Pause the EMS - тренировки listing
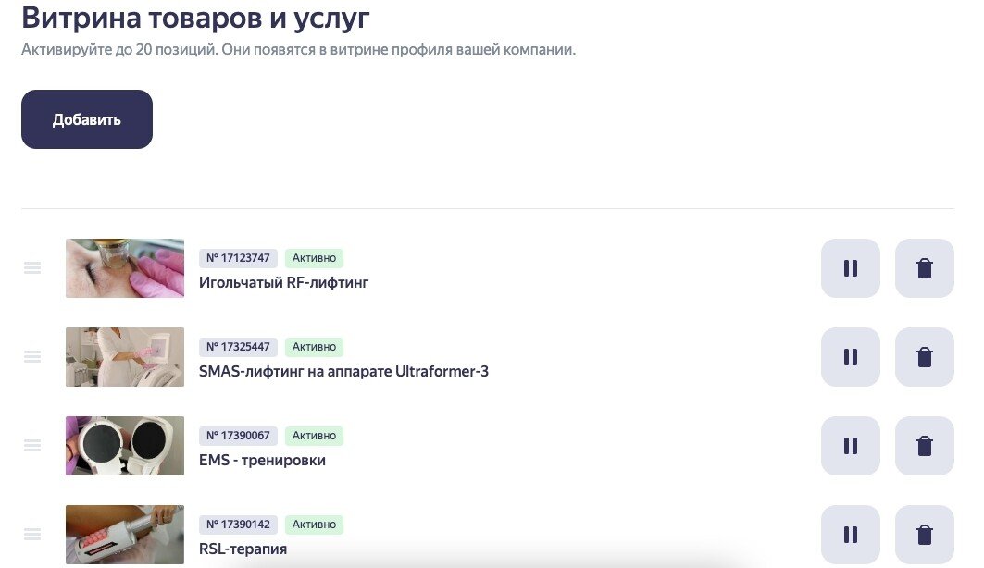 pyautogui.click(x=850, y=446)
